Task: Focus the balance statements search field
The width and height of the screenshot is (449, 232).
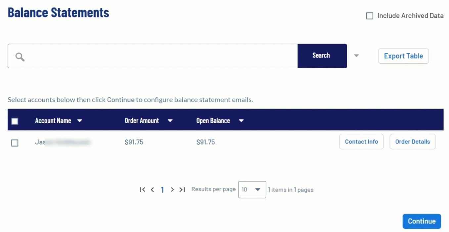Action: [x=159, y=56]
